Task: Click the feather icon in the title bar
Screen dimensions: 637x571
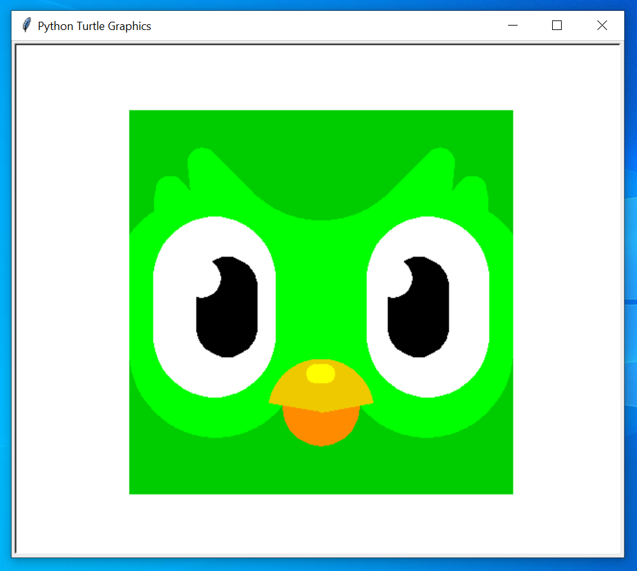Action: pyautogui.click(x=26, y=25)
